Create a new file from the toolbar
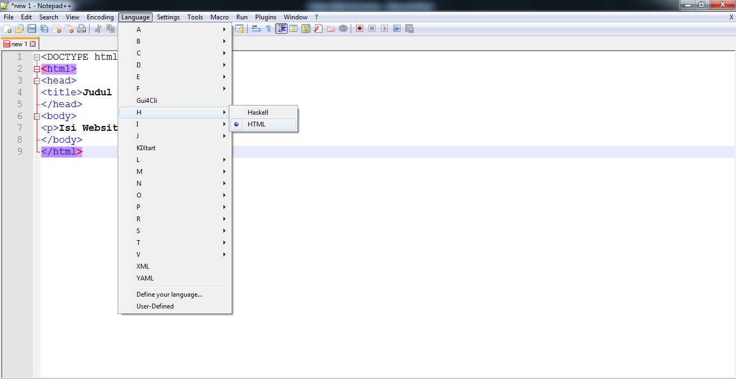The width and height of the screenshot is (736, 379). pyautogui.click(x=8, y=29)
